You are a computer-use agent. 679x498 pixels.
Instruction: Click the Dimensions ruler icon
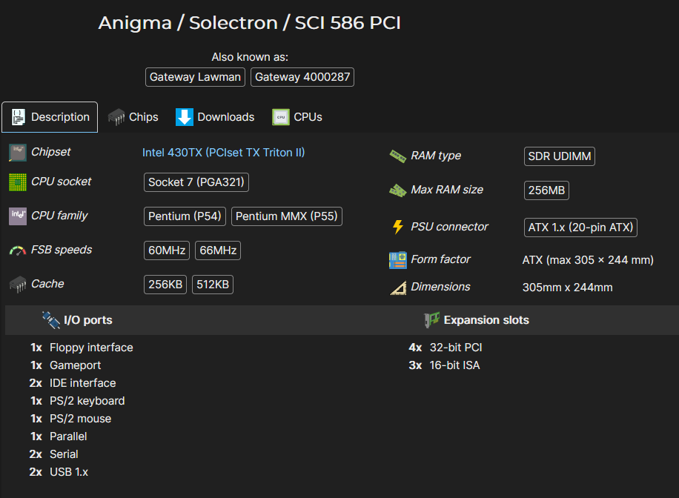(x=397, y=287)
